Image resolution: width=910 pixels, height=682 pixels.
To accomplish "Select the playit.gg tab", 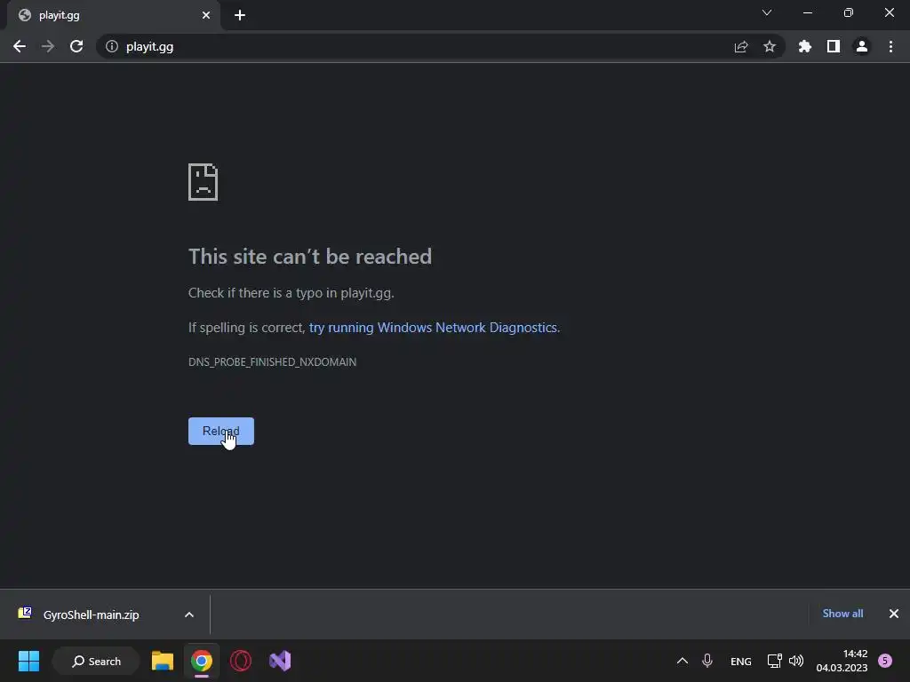I will [114, 16].
